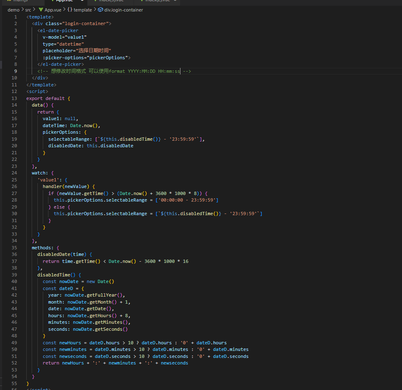This screenshot has height=390, width=402.
Task: Click line number 35 in the gutter
Action: (14, 248)
